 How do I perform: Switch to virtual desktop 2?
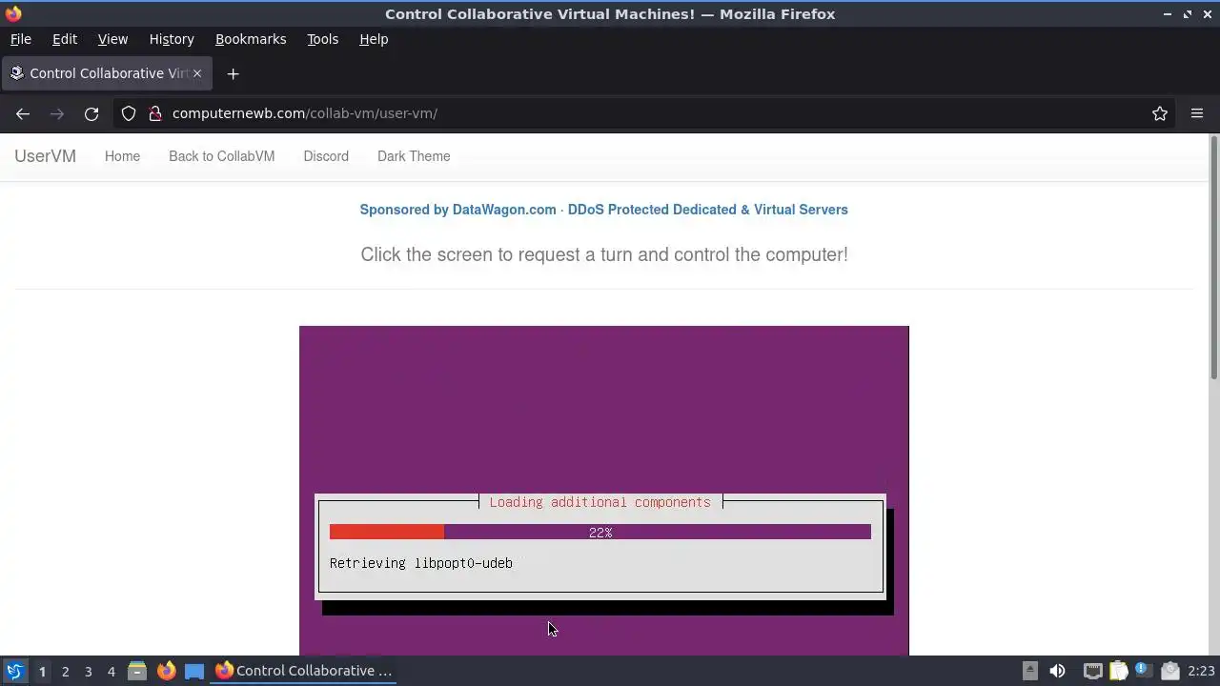point(65,671)
